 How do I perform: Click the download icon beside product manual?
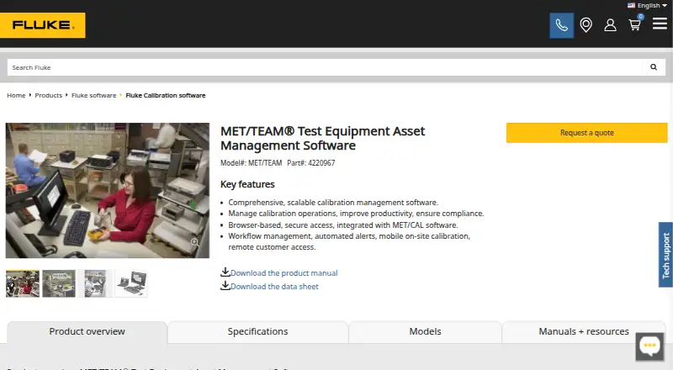tap(225, 272)
